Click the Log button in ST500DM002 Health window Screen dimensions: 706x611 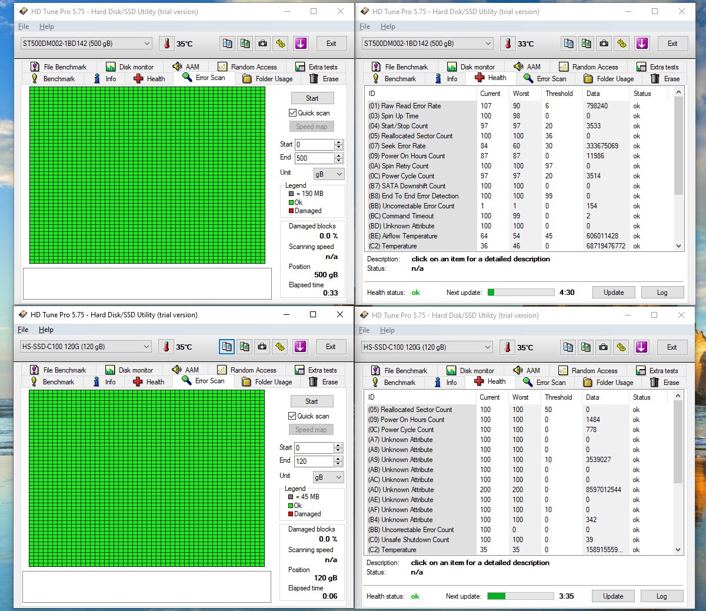point(662,293)
